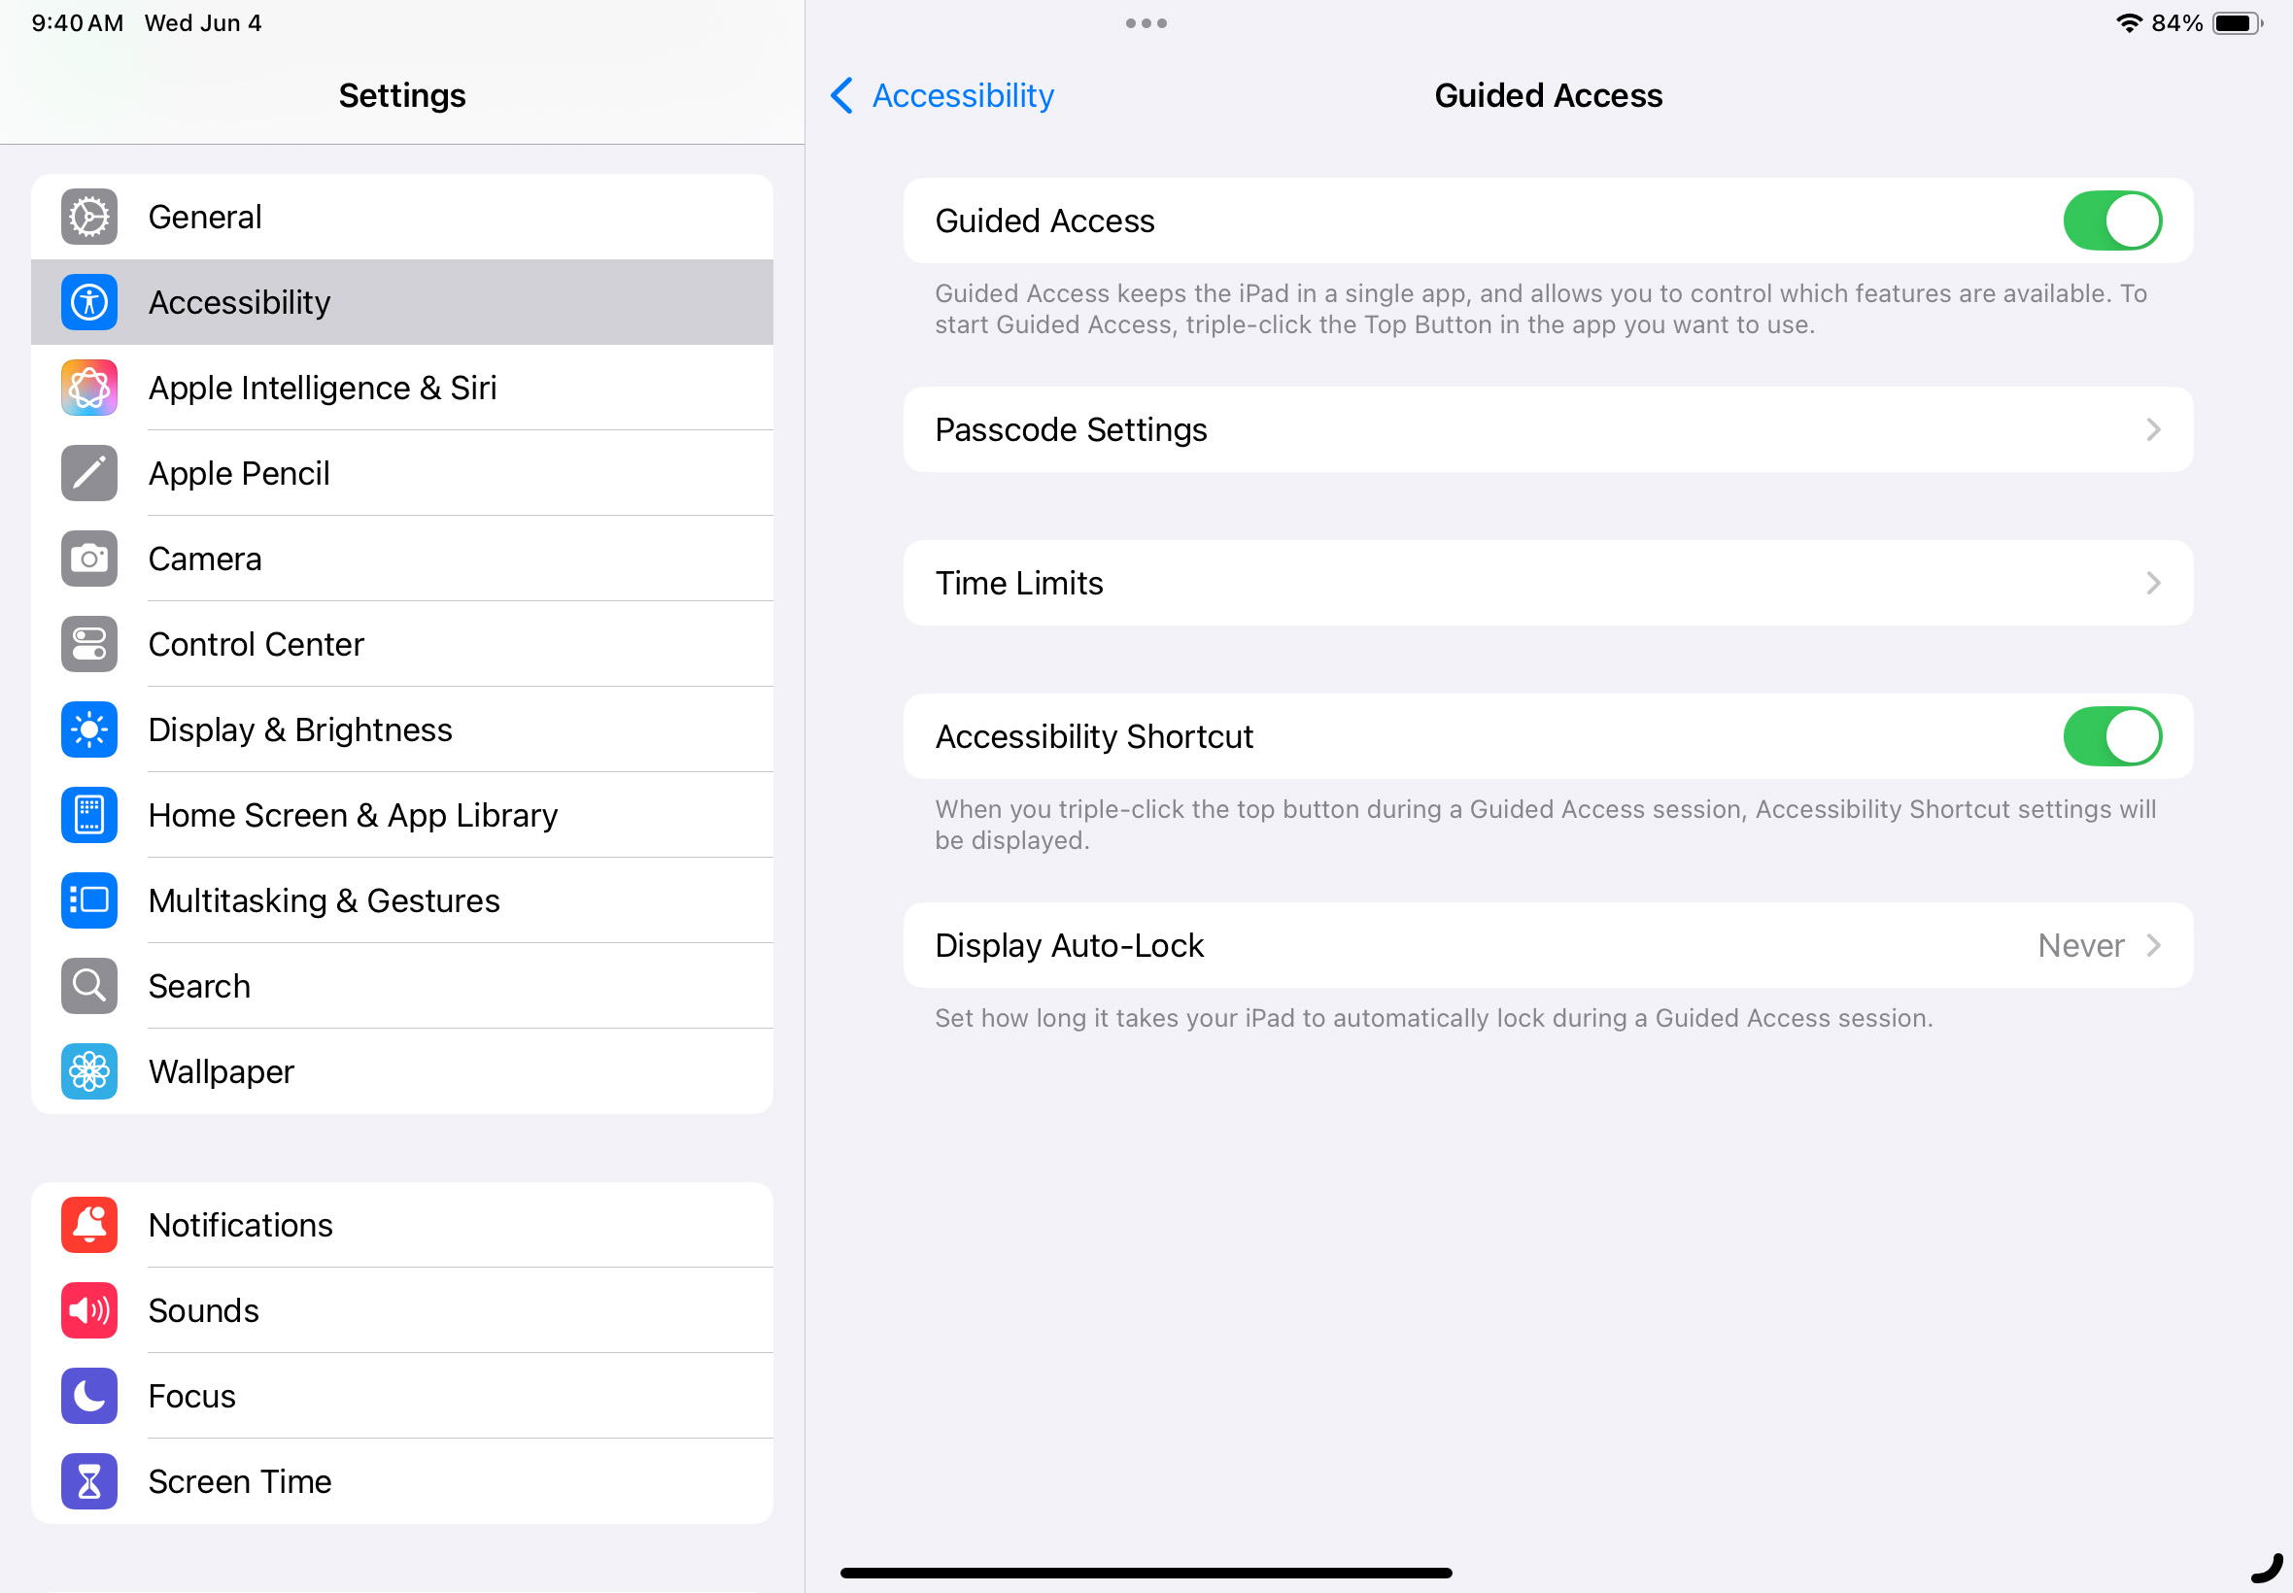
Task: Tap the date Wed Jun 4
Action: click(203, 23)
